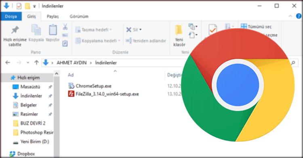Click the properties icon in title bar
Screen dimensions: 303x158
point(19,6)
